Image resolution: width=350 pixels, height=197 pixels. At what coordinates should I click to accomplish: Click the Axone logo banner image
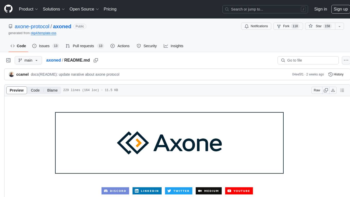tap(169, 143)
